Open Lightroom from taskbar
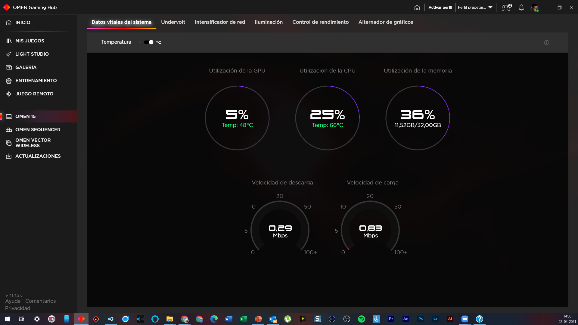 (x=435, y=319)
